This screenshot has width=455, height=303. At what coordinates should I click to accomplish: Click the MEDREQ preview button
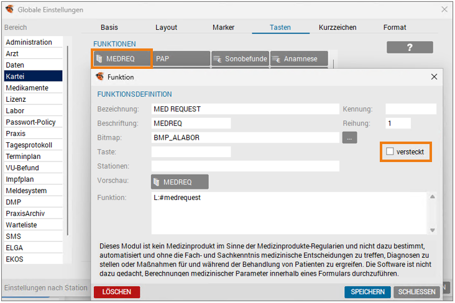tap(180, 182)
